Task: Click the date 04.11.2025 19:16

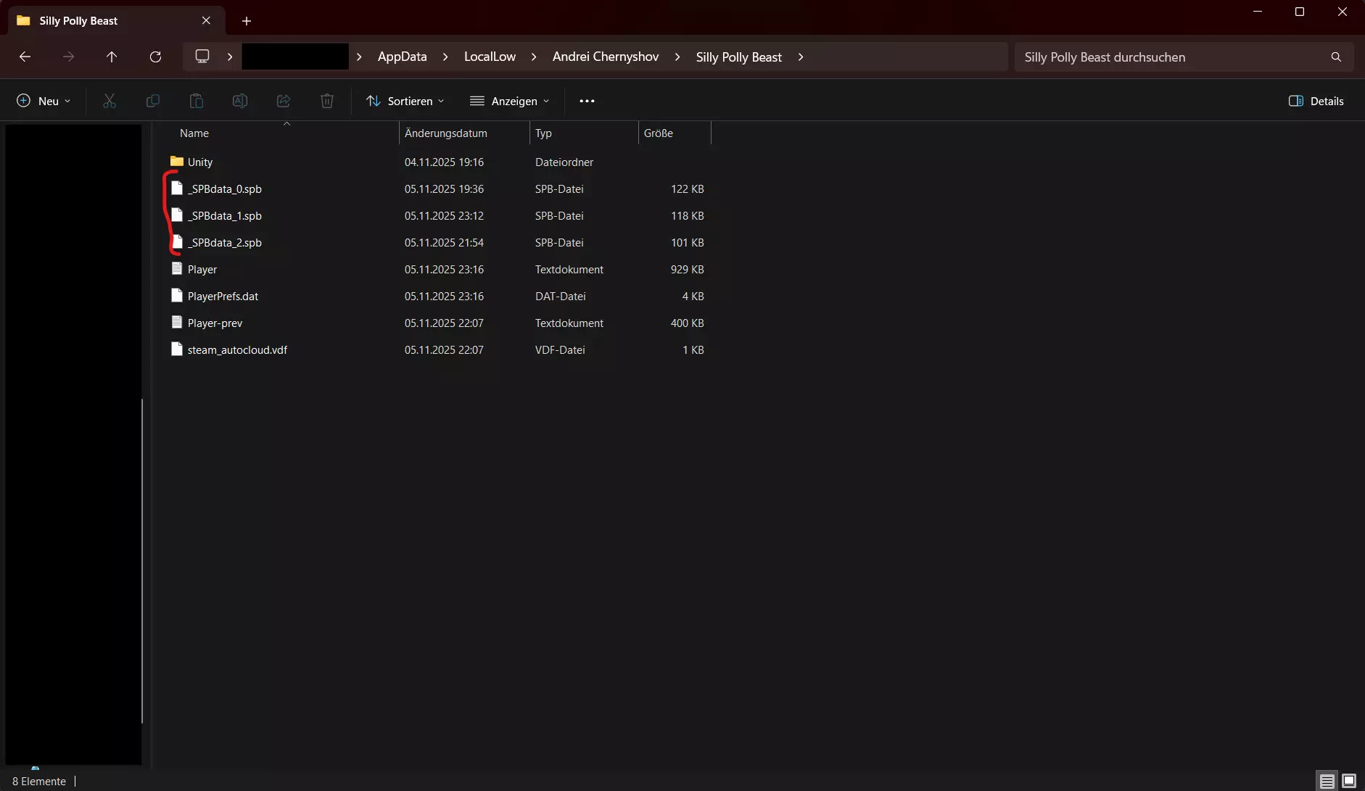Action: coord(444,162)
